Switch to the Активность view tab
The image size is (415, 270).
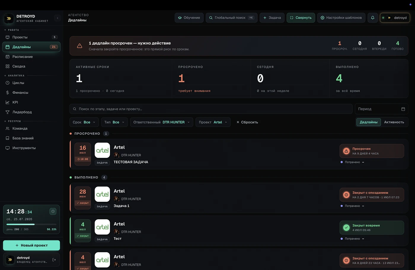click(394, 122)
